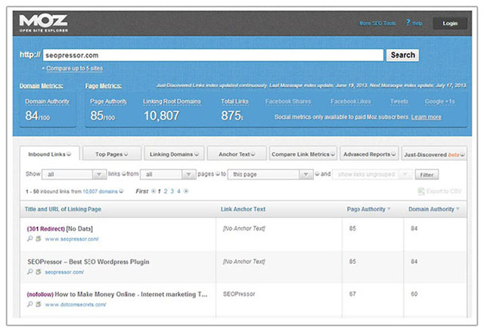Screen dimensions: 484x332
Task: Open the Just-Discovered beta tab
Action: click(434, 154)
